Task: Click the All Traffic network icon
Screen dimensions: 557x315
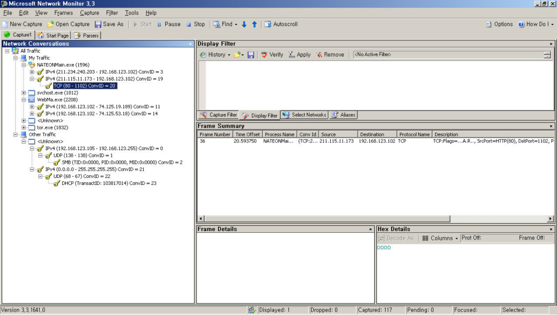Action: (x=15, y=51)
